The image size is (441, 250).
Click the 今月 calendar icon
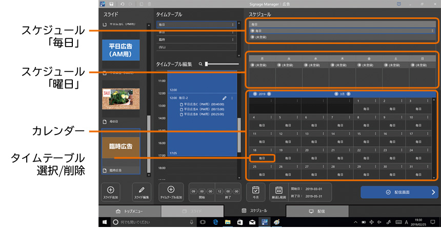pos(255,189)
